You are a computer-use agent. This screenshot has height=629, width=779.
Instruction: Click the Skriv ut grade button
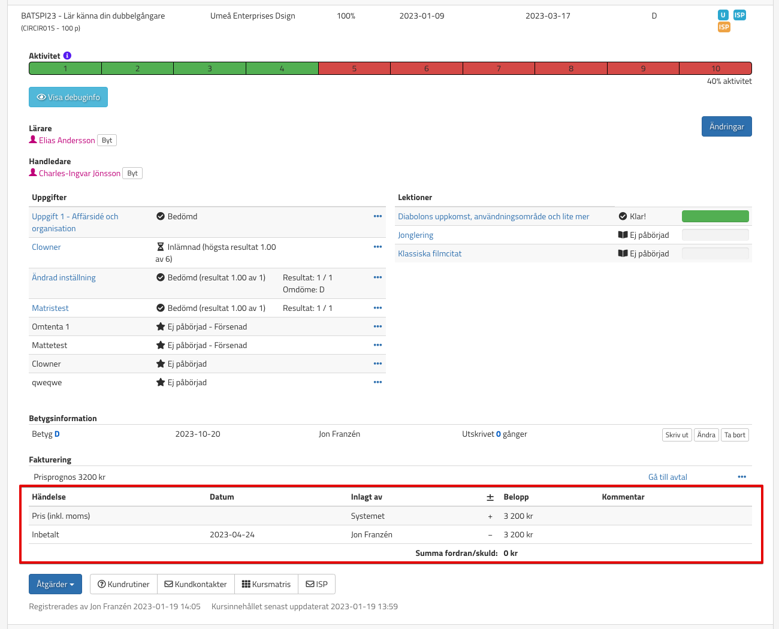click(677, 435)
